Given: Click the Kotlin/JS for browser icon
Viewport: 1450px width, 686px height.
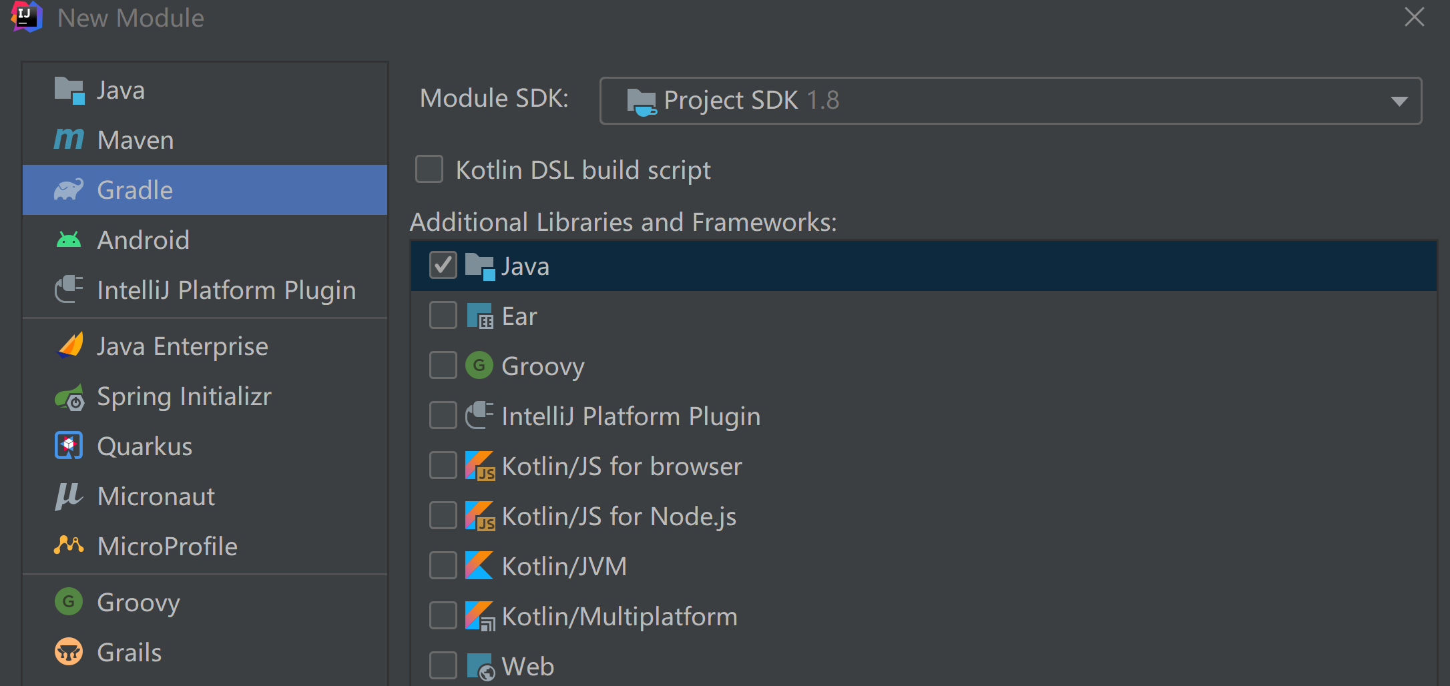Looking at the screenshot, I should point(480,466).
